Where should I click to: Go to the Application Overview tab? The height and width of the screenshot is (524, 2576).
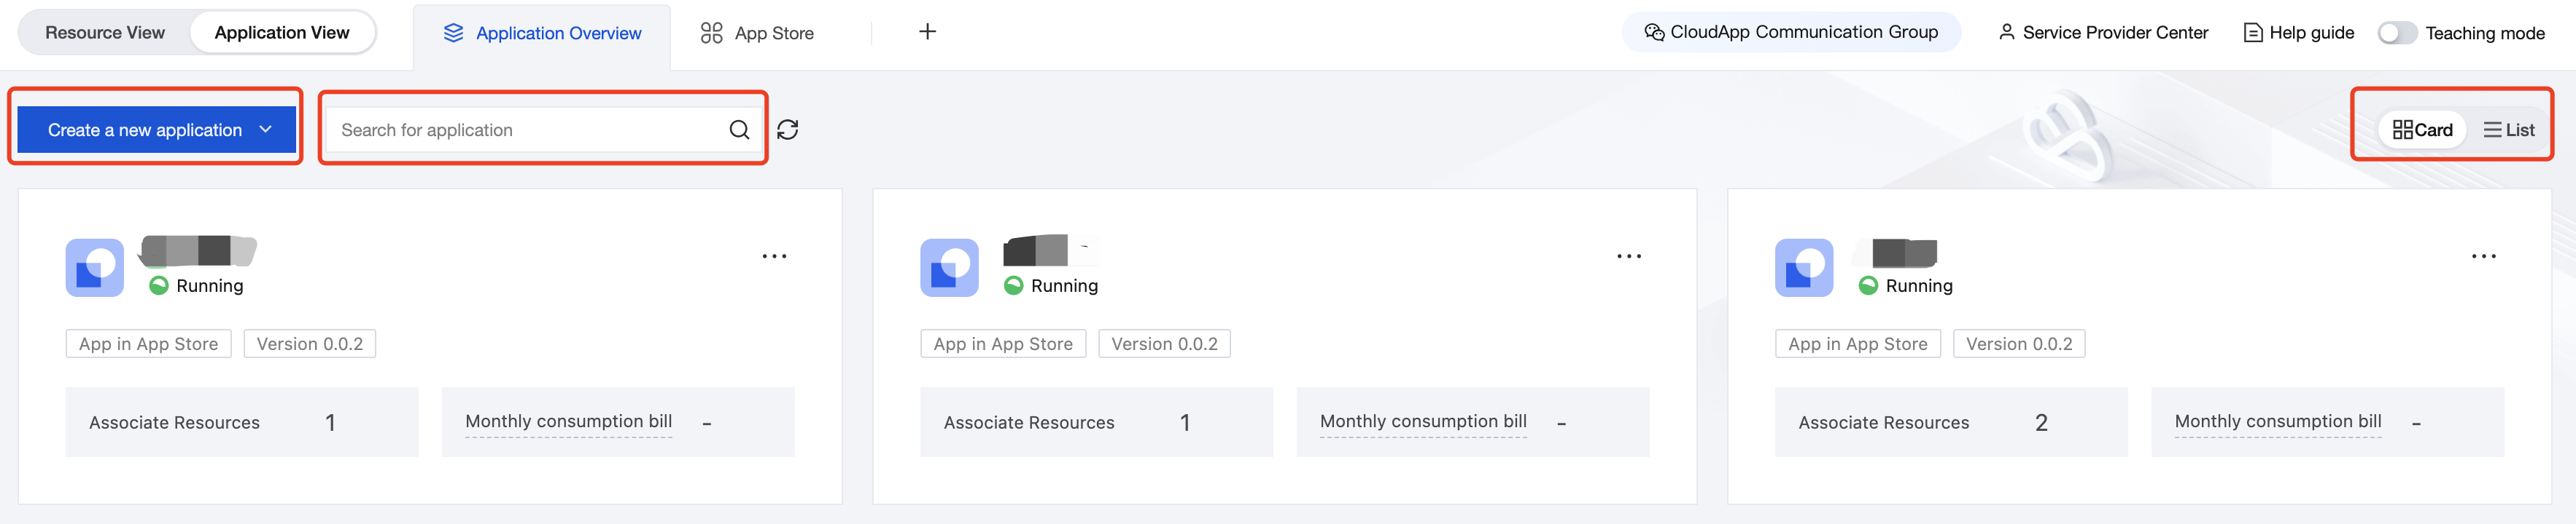(542, 33)
